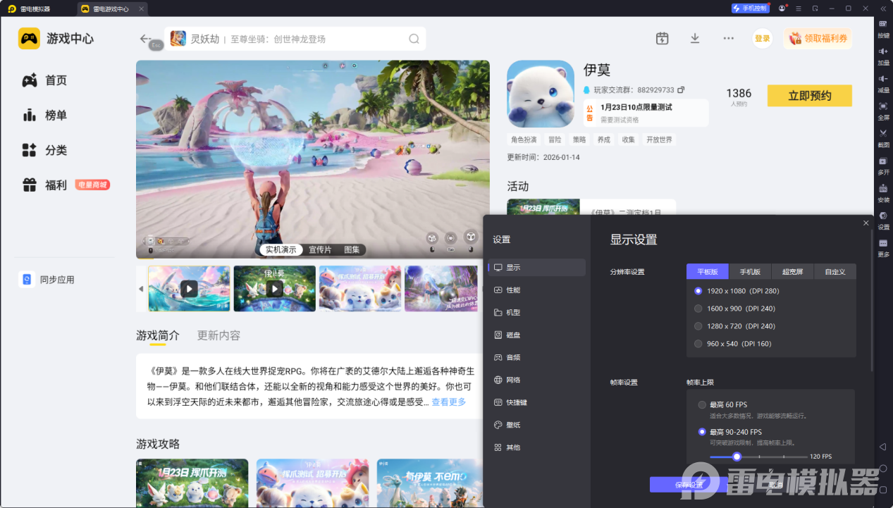Switch to 手机版 resolution tab
Image resolution: width=893 pixels, height=508 pixels.
(750, 271)
